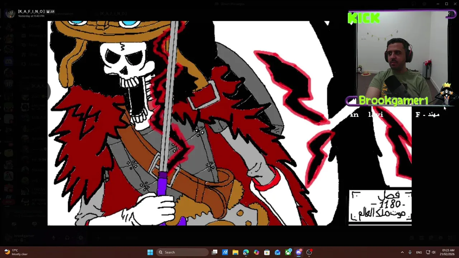459x258 pixels.
Task: Open the weather widget showing 17°C
Action: coord(15,252)
